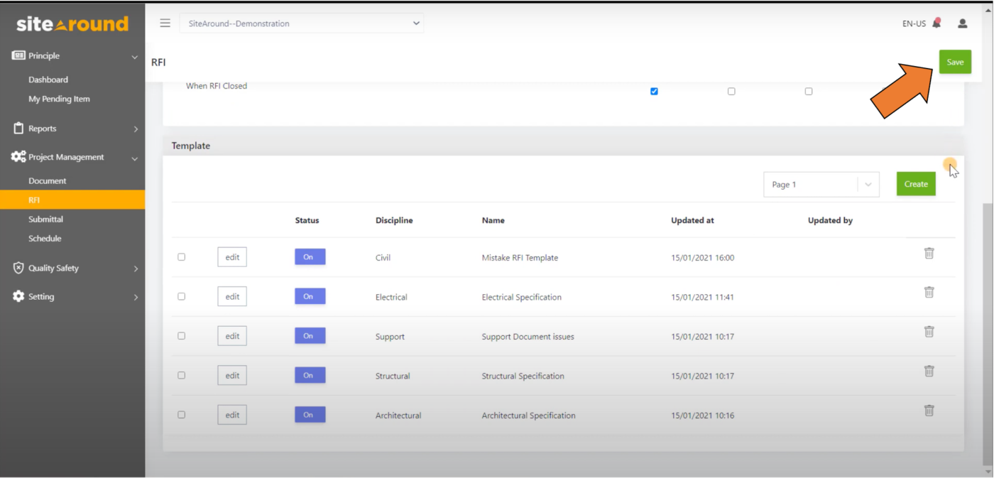Select the Reports sidebar icon
994x478 pixels.
(x=17, y=129)
